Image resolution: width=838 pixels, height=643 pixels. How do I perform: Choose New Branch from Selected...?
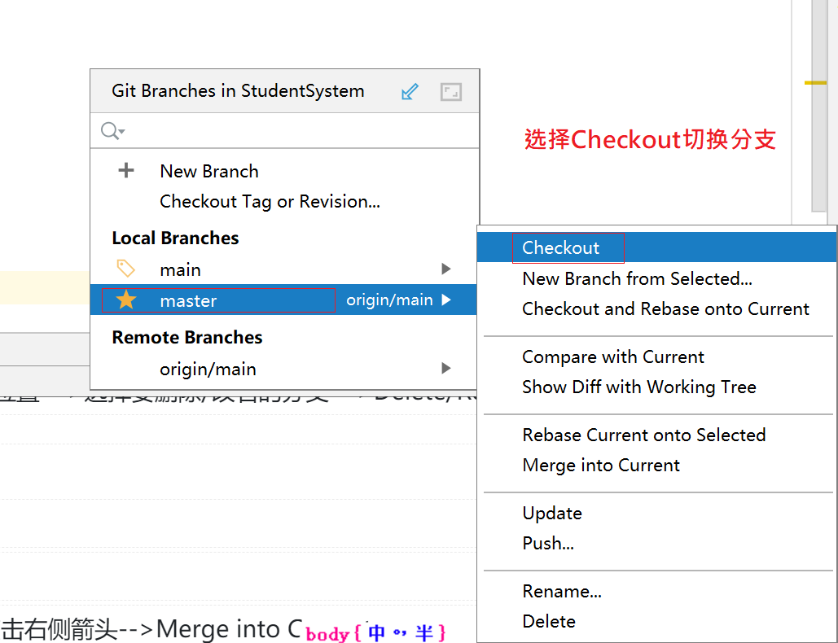pos(637,278)
